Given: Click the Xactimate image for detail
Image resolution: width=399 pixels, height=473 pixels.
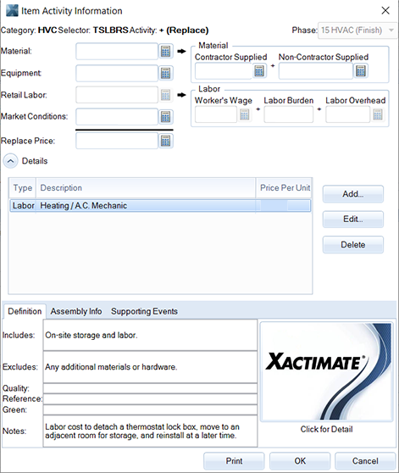Looking at the screenshot, I should [326, 371].
